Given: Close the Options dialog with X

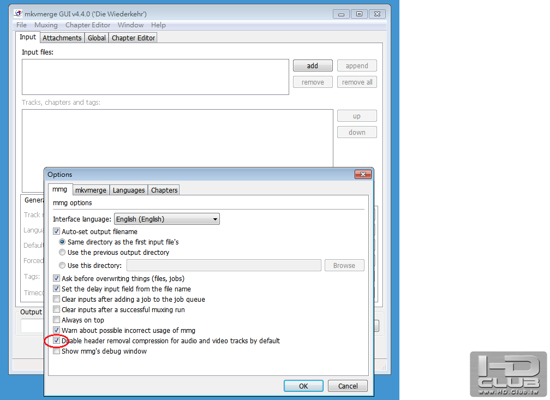Looking at the screenshot, I should coord(363,175).
